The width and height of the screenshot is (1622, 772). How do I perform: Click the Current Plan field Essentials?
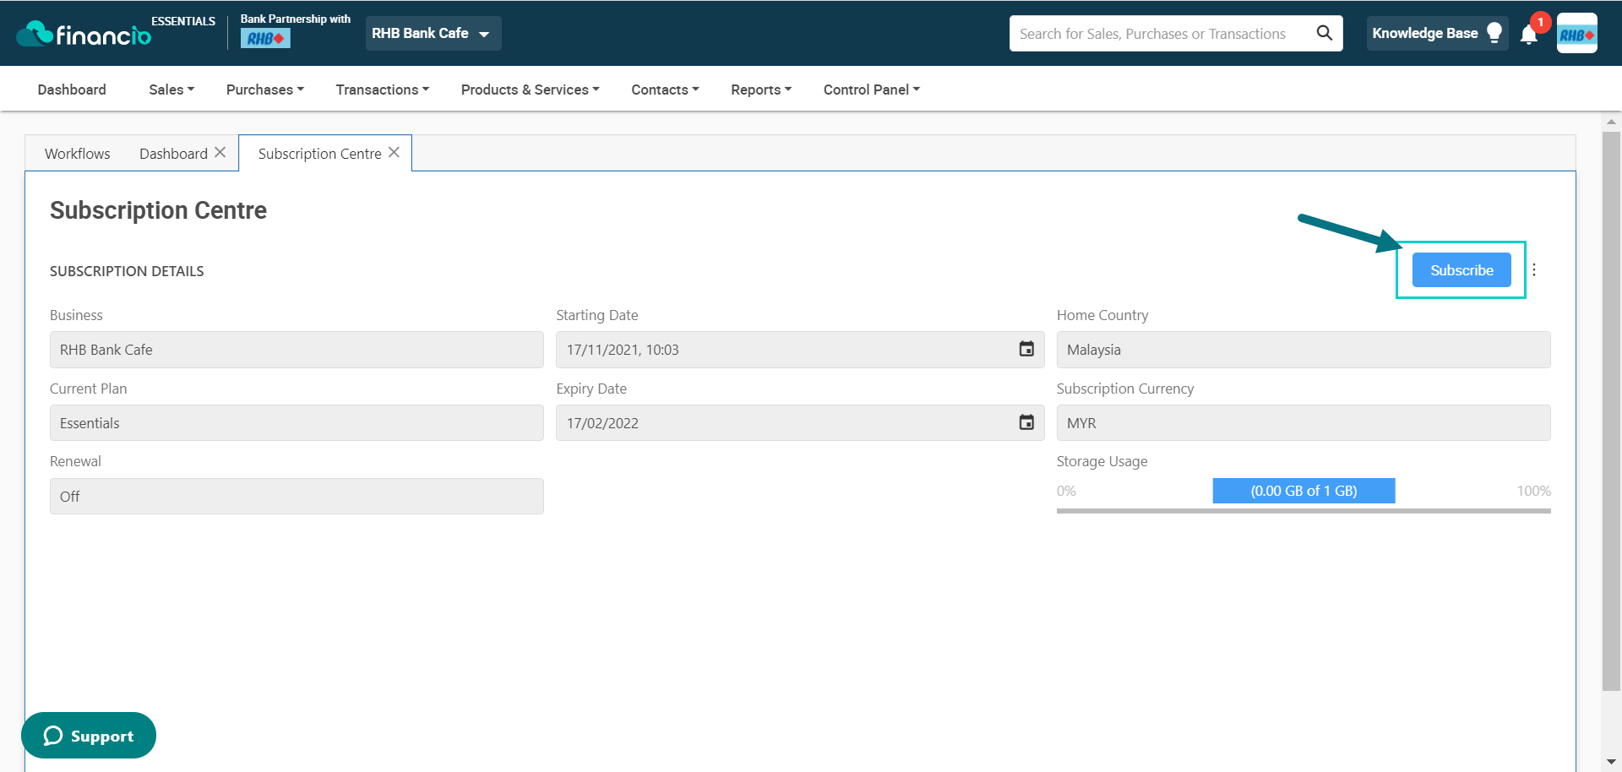click(x=297, y=423)
